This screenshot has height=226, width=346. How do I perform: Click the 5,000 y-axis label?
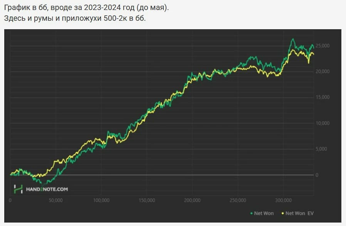(x=323, y=149)
